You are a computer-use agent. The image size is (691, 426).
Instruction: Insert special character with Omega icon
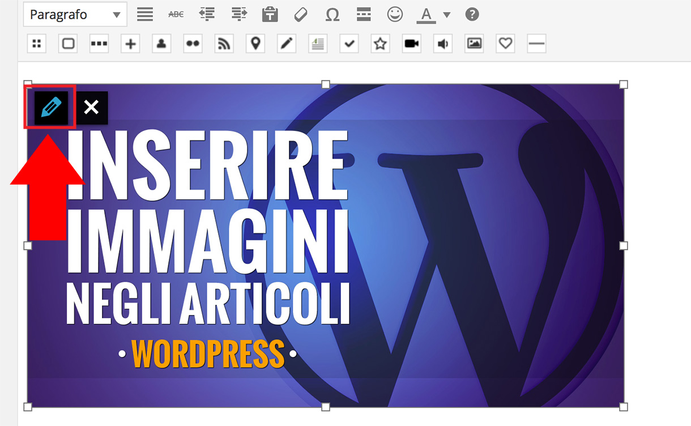click(332, 14)
